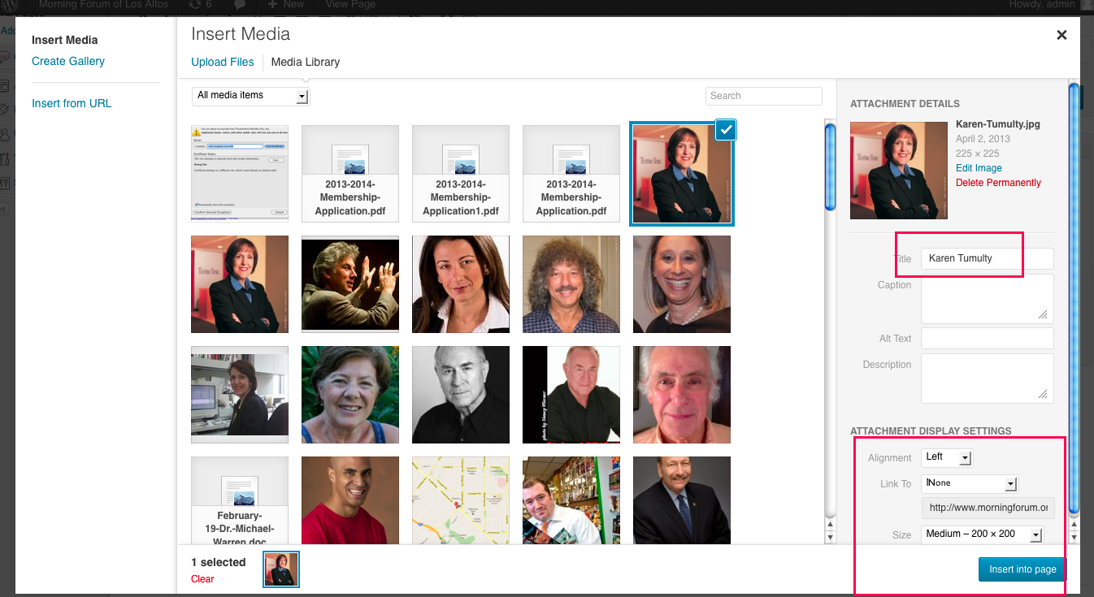Open the updates icon showing 6
The width and height of the screenshot is (1094, 597).
(200, 4)
